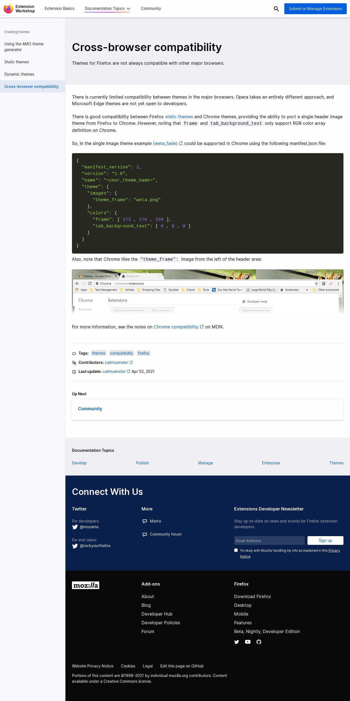Click external link icon beside Contributors caitmuenster
The width and height of the screenshot is (350, 701).
(131, 362)
